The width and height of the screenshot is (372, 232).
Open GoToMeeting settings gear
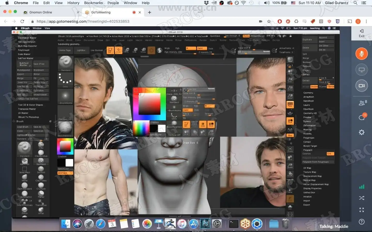[x=362, y=132]
